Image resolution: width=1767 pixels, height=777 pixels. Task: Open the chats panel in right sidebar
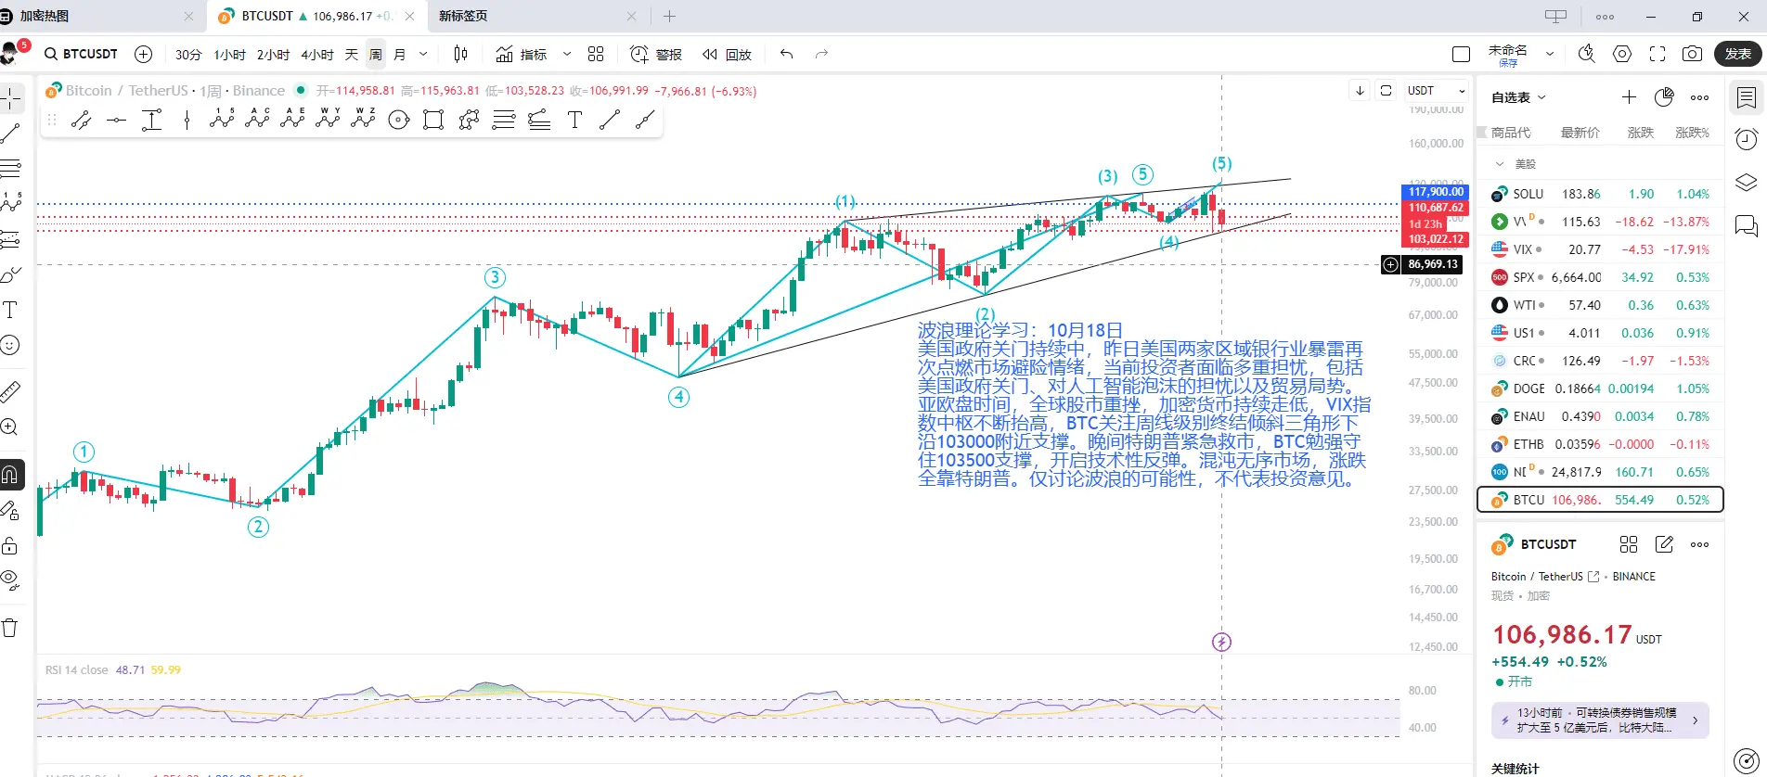coord(1746,224)
